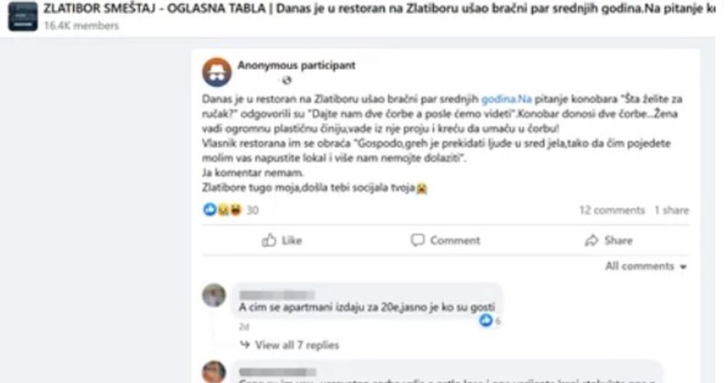
Task: Open the blue like reaction icon under post
Action: pos(210,210)
